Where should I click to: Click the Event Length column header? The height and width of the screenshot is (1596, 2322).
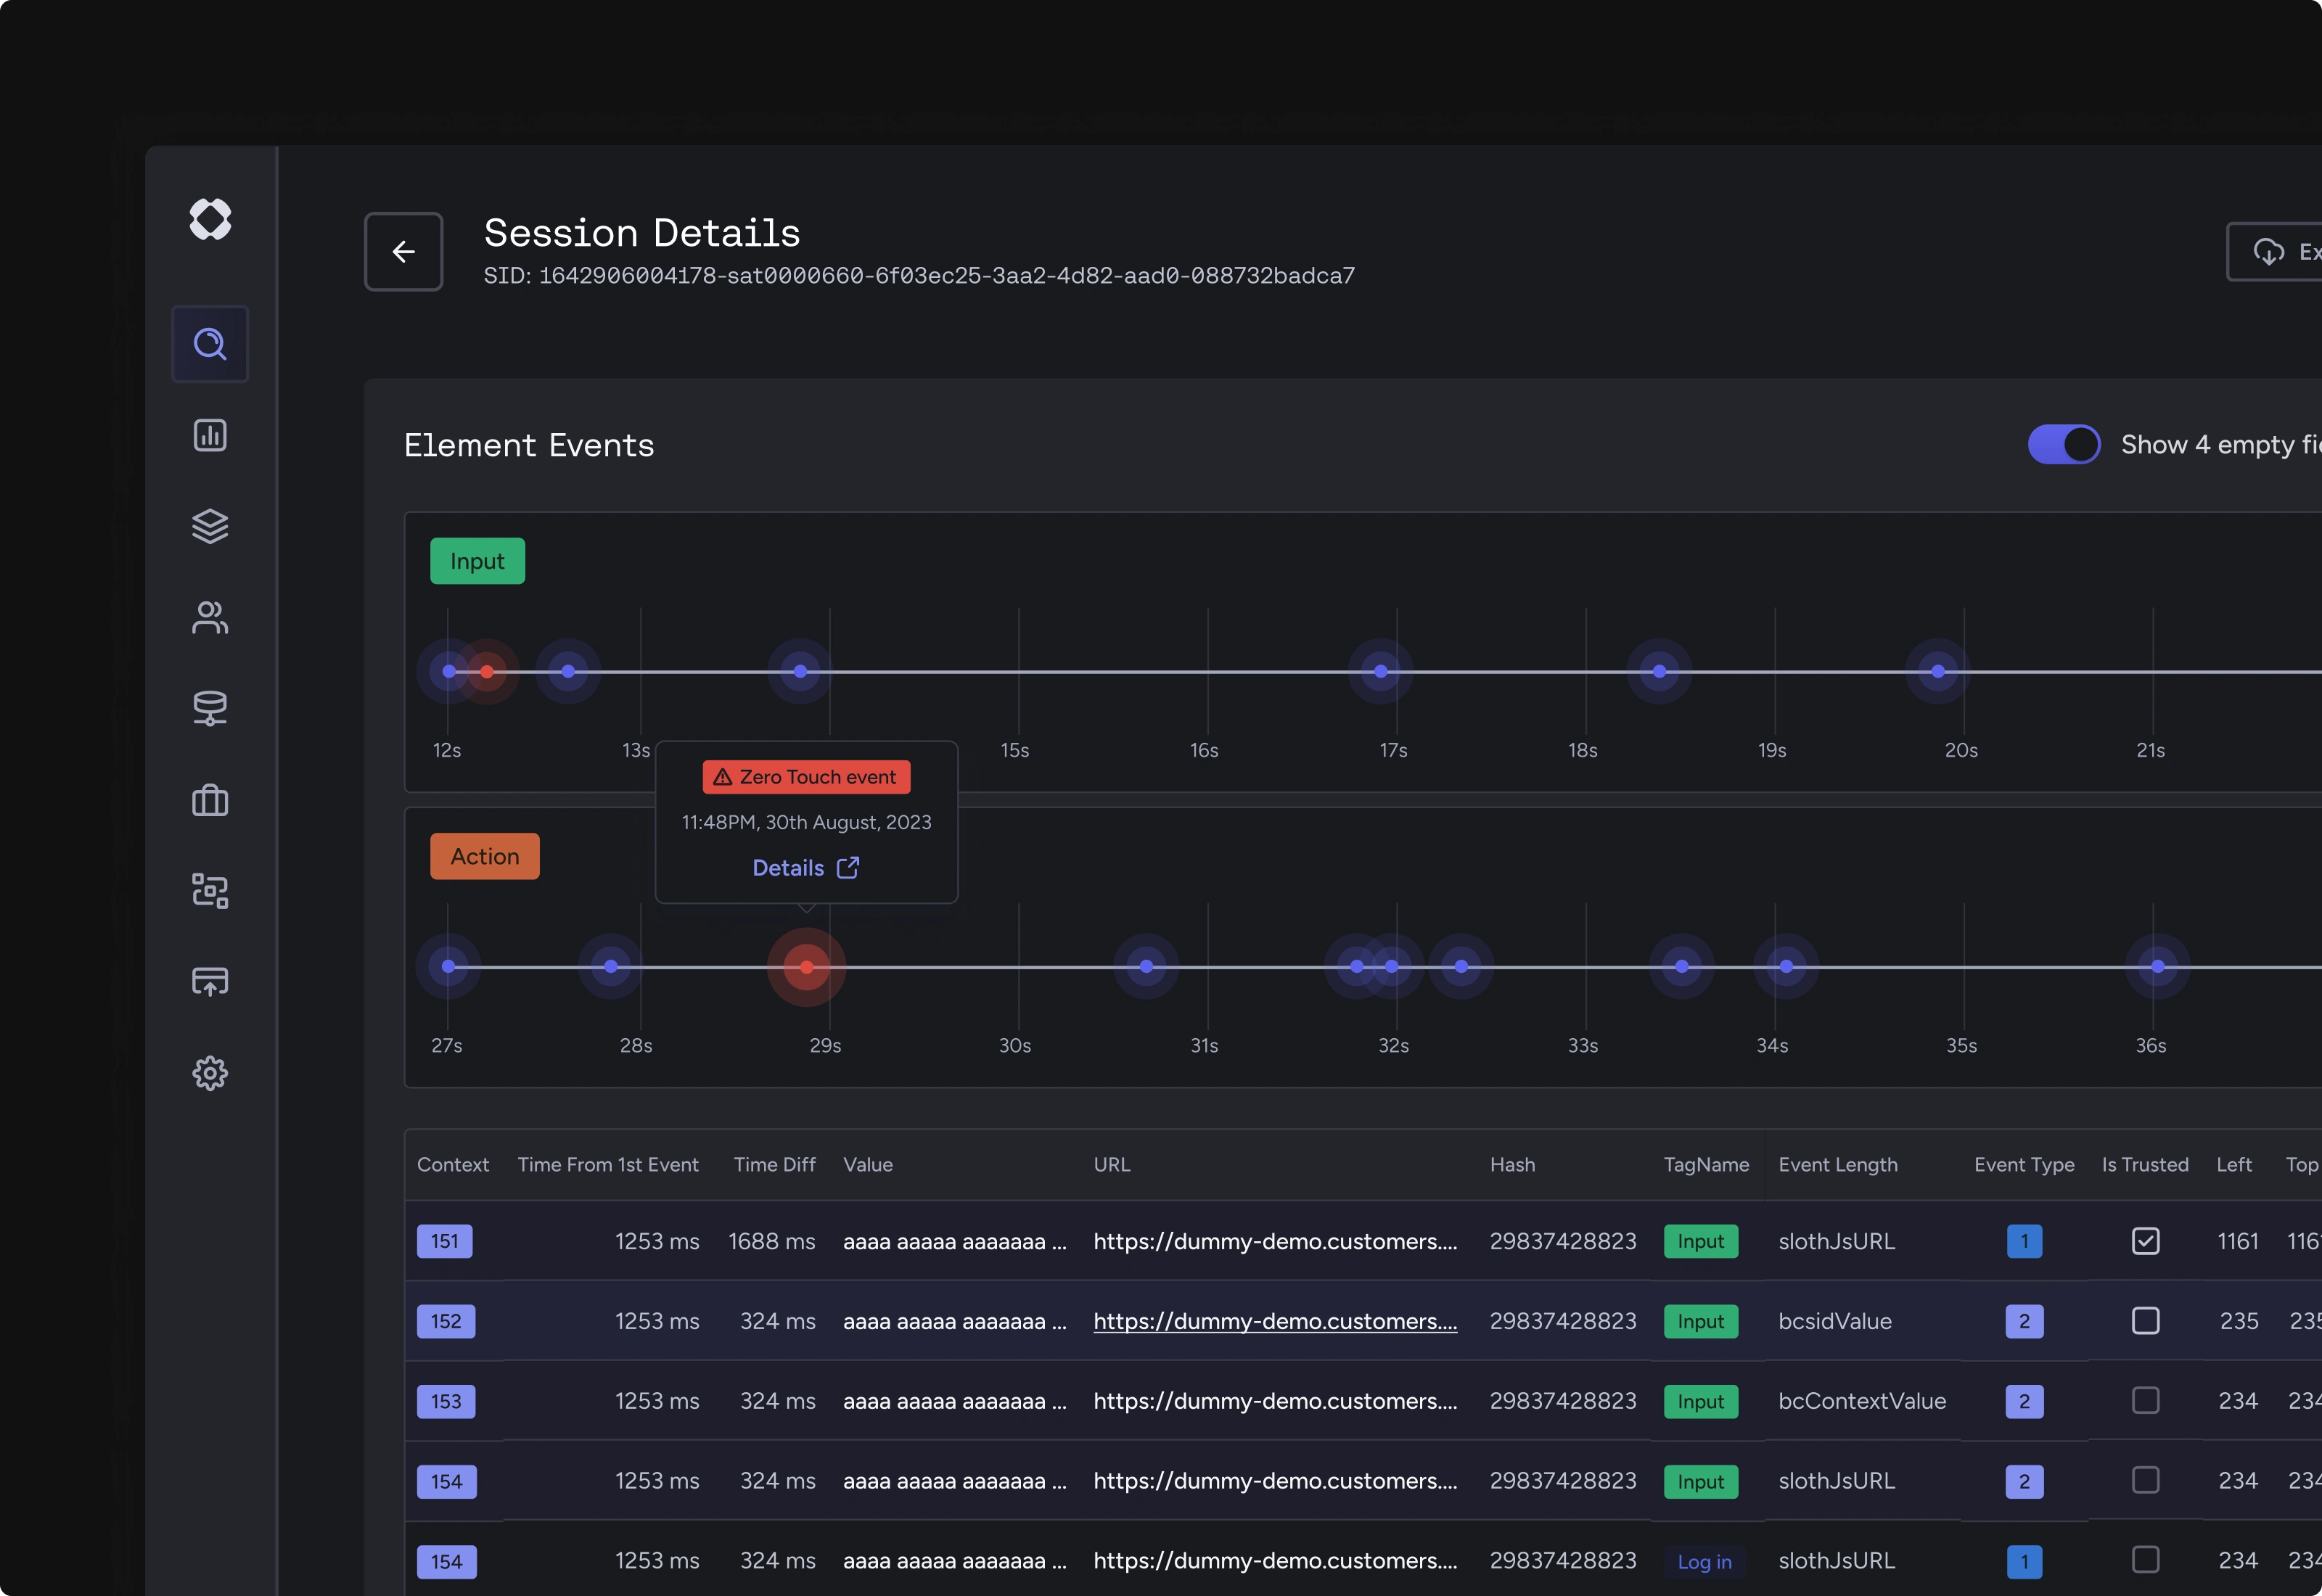click(1838, 1165)
